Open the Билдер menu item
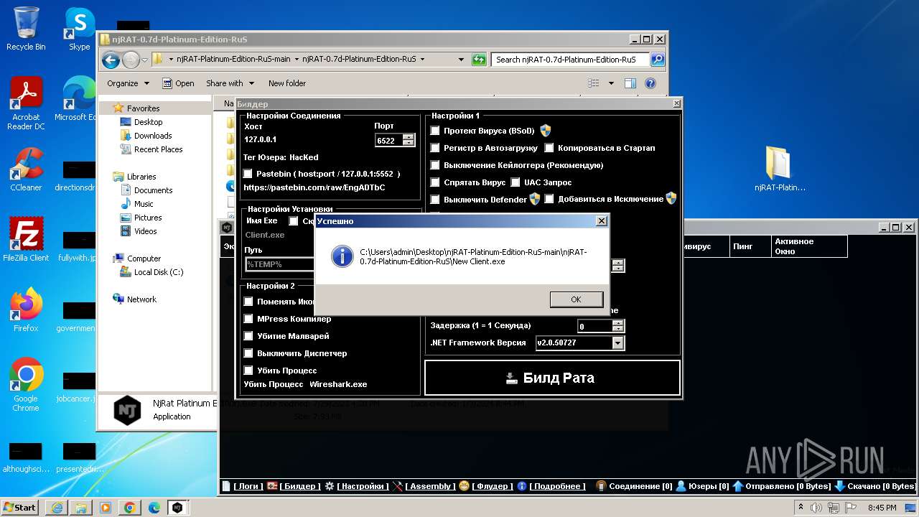Image resolution: width=919 pixels, height=517 pixels. [x=300, y=486]
